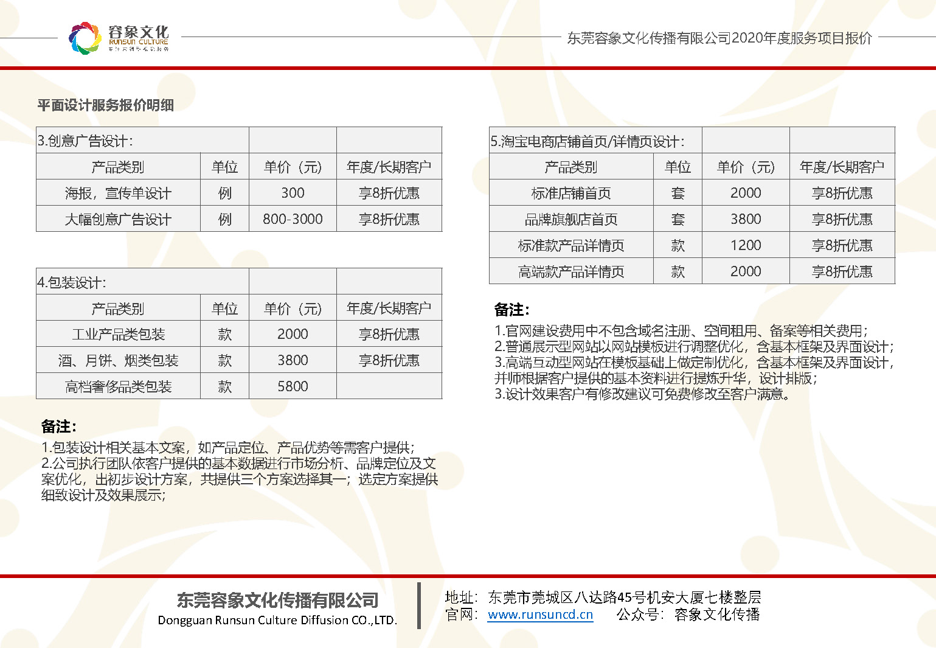Click the text Dongguan Runsun Culture Diffusion CO.,LTD.
The height and width of the screenshot is (648, 936).
277,621
